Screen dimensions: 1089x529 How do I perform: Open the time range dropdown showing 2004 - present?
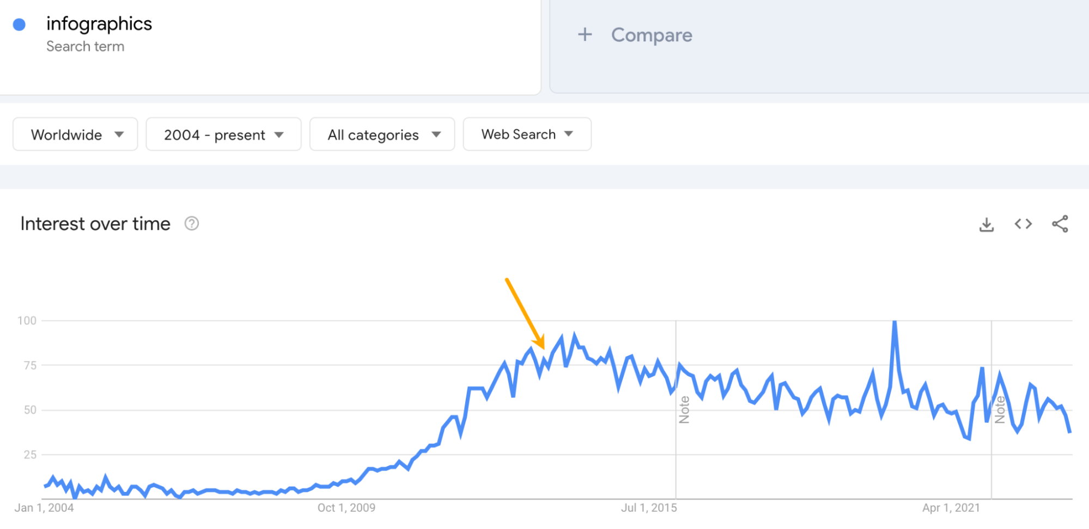point(214,134)
